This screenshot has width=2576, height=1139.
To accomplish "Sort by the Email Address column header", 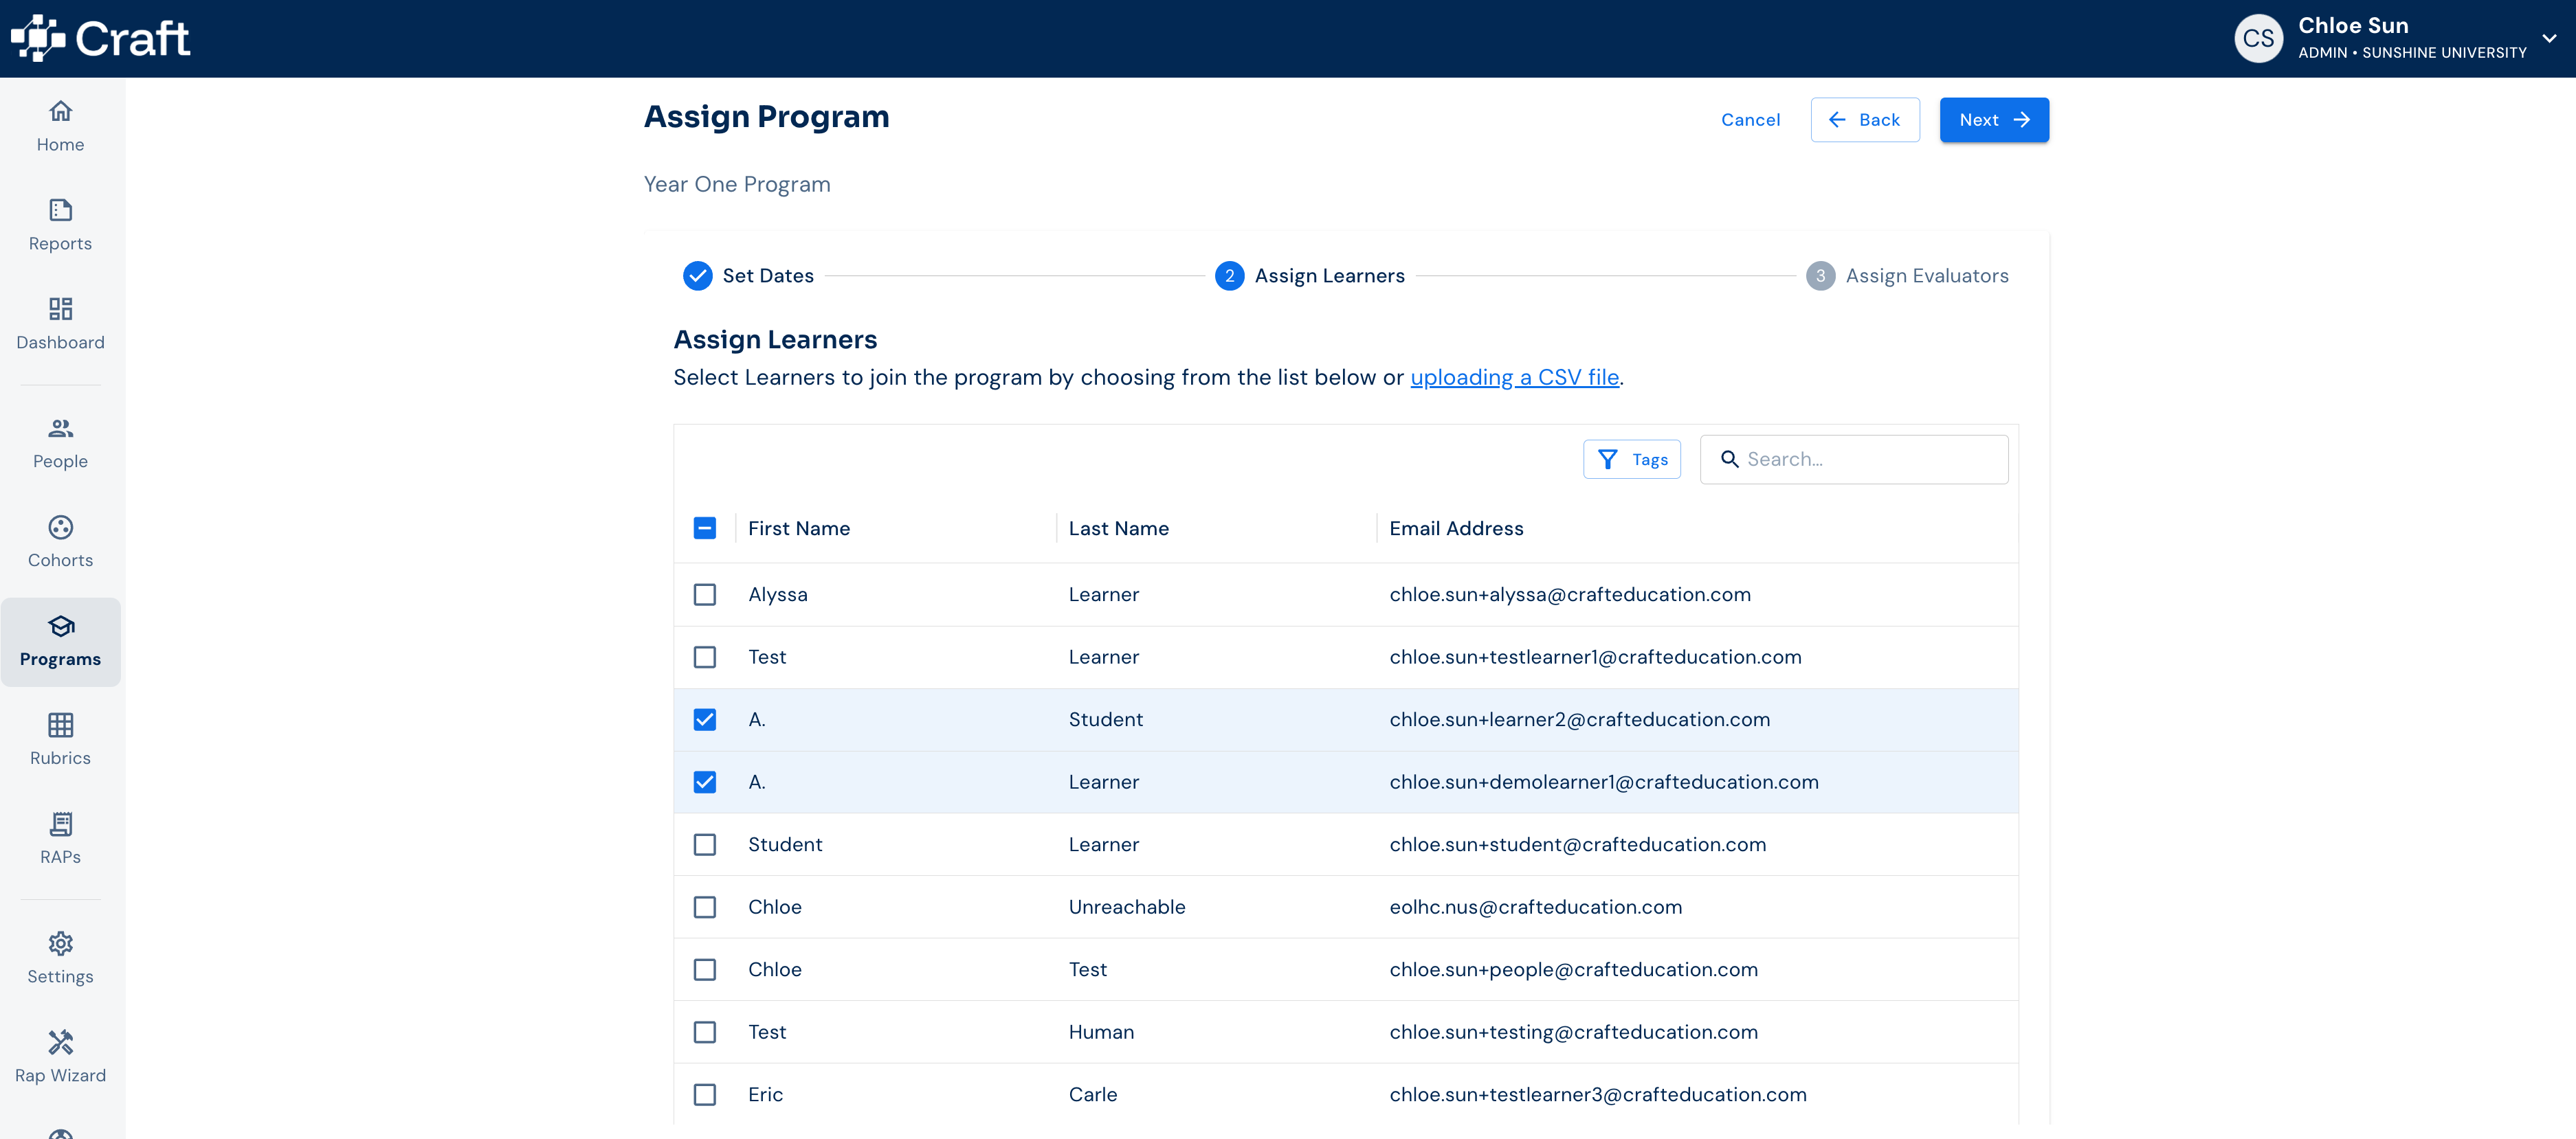I will 1456,528.
